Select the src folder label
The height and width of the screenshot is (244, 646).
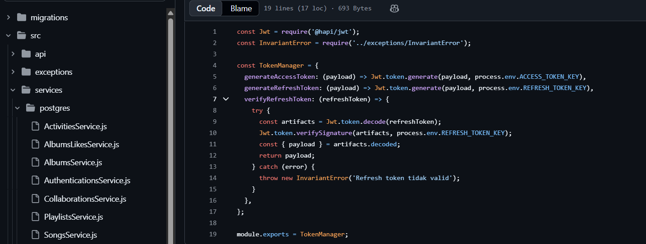tap(36, 36)
